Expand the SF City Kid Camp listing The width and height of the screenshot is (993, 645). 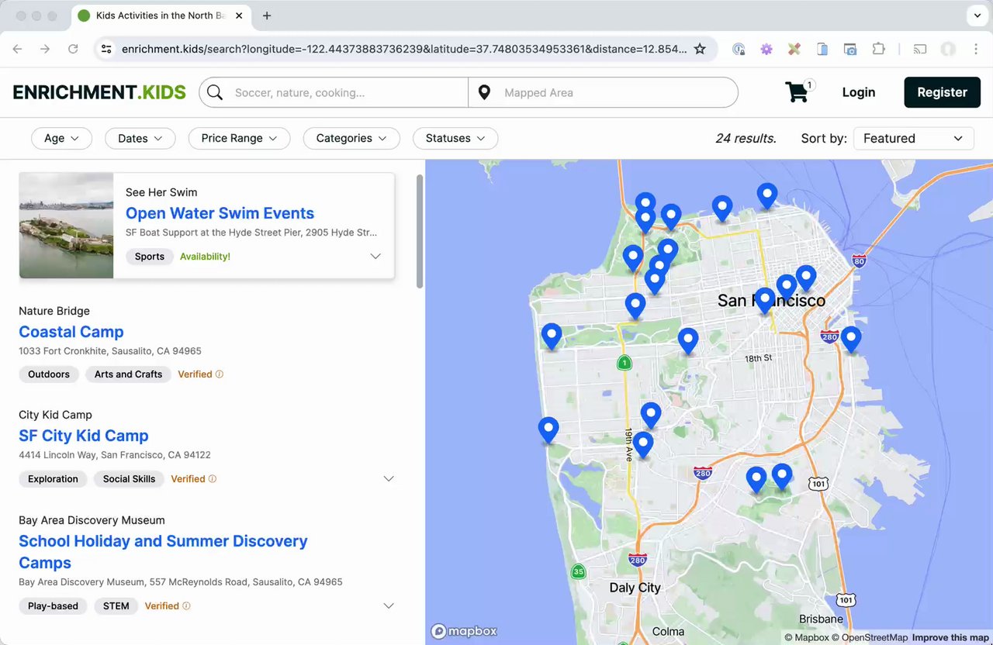point(389,479)
